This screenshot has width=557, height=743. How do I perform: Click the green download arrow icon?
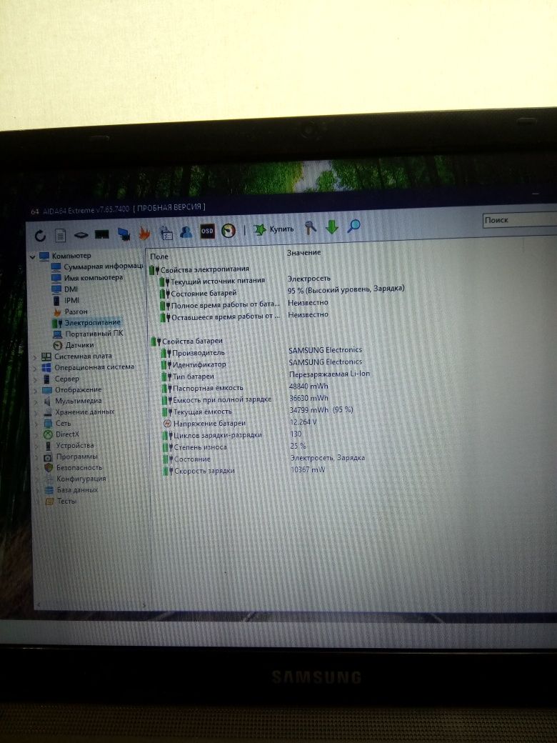tap(332, 226)
